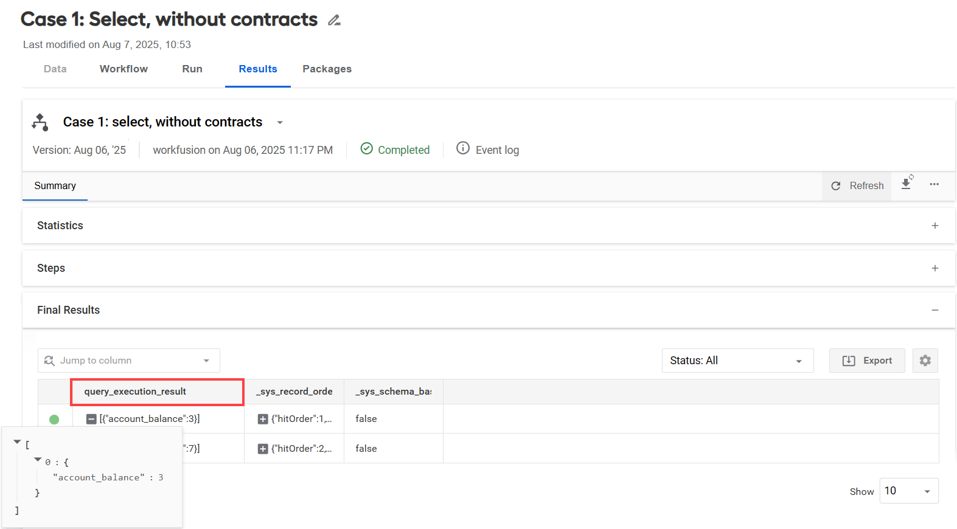This screenshot has height=529, width=957.
Task: Open the Event log info icon
Action: tap(463, 148)
